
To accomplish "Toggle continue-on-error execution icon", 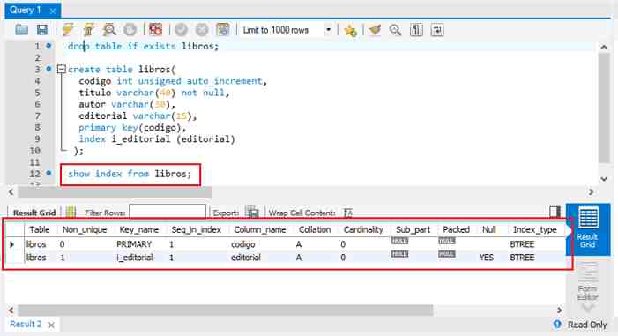I will pos(155,30).
